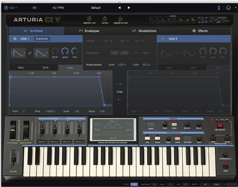This screenshot has width=238, height=187.
Task: Open the Vibrato Wave selector
Action: (x=150, y=124)
